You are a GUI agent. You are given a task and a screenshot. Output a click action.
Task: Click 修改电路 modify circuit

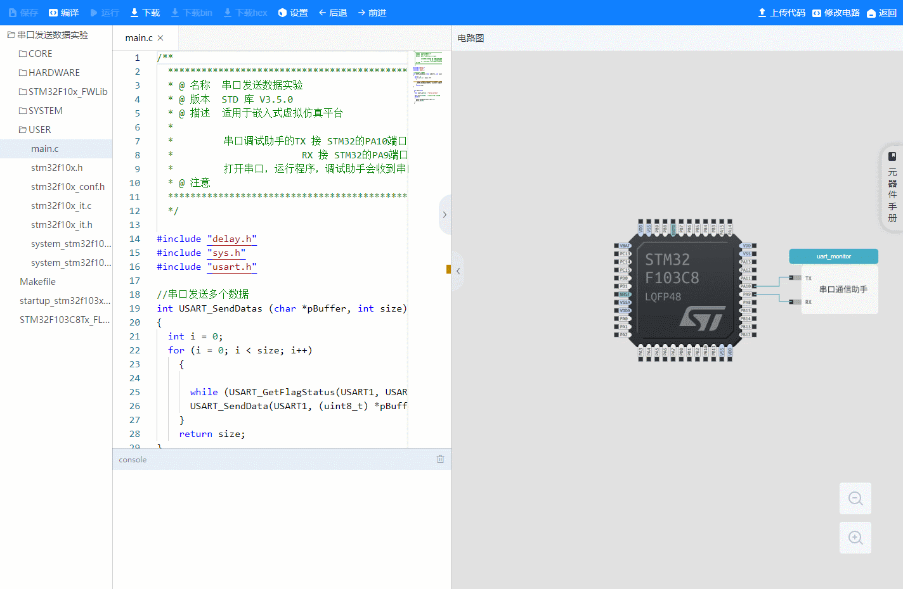point(836,13)
